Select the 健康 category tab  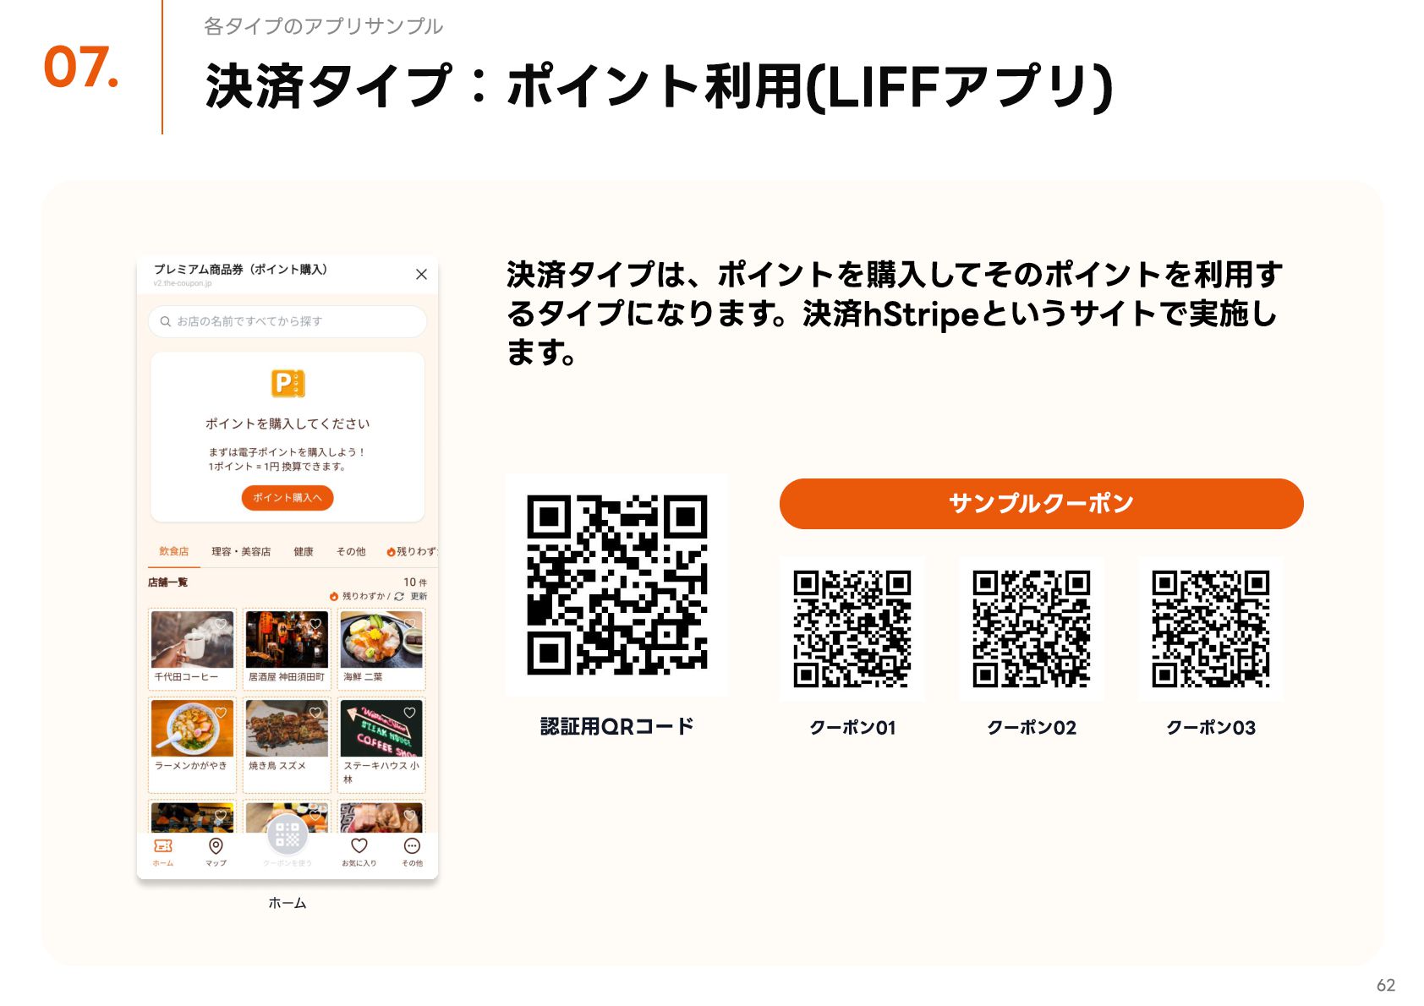pyautogui.click(x=304, y=551)
